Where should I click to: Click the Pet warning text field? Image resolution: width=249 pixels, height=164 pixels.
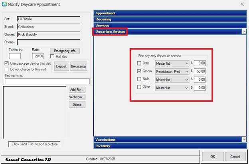click(47, 81)
